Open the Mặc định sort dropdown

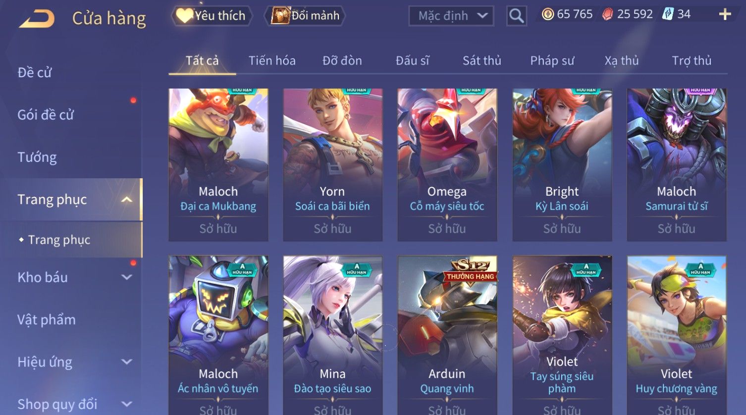(x=451, y=16)
